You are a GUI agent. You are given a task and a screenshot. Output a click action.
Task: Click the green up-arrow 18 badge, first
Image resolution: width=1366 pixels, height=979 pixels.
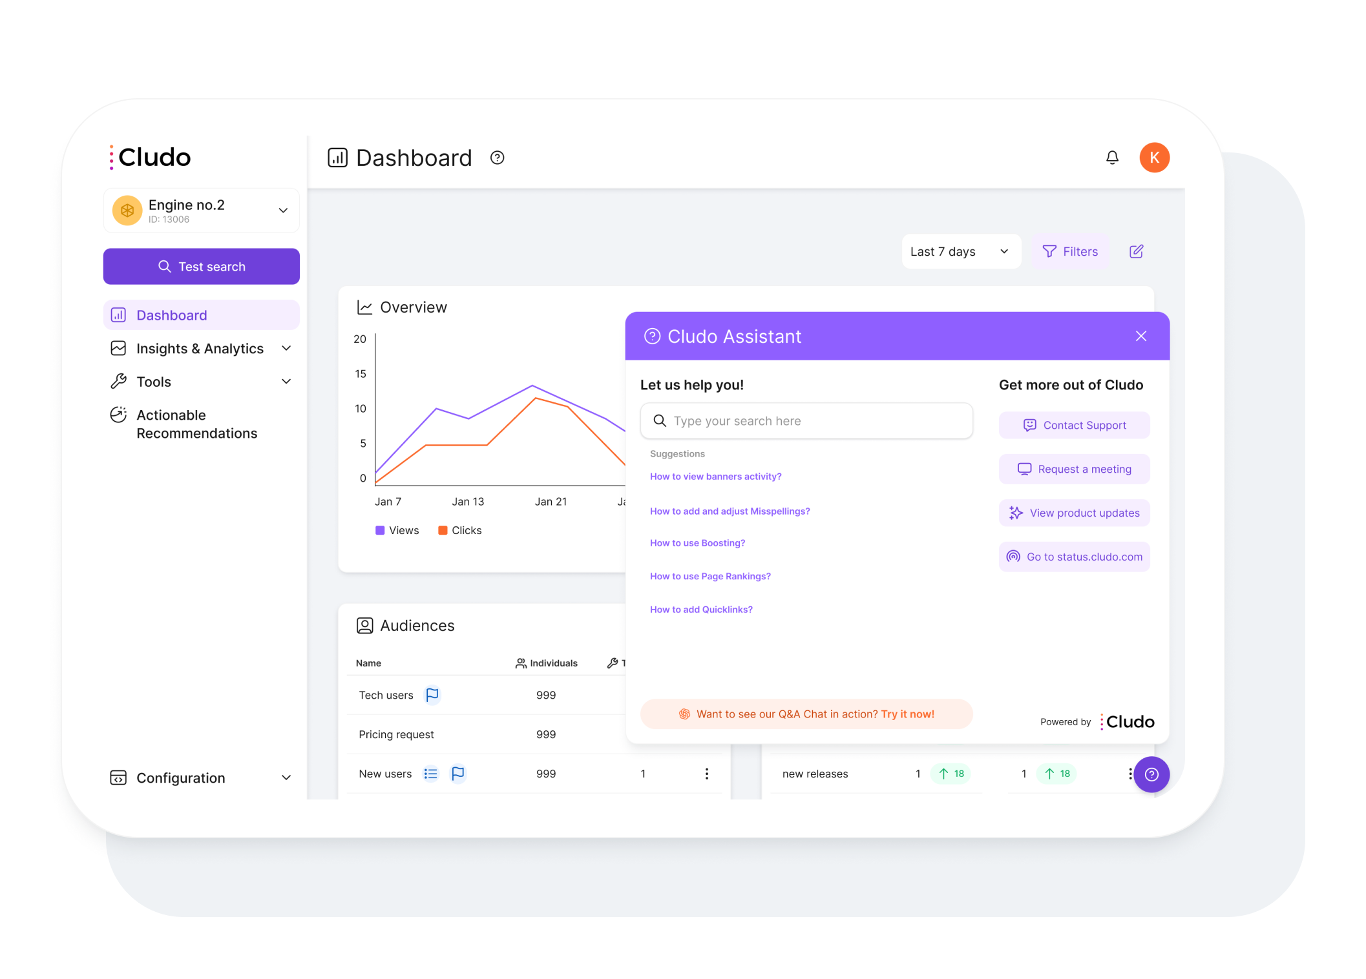951,774
